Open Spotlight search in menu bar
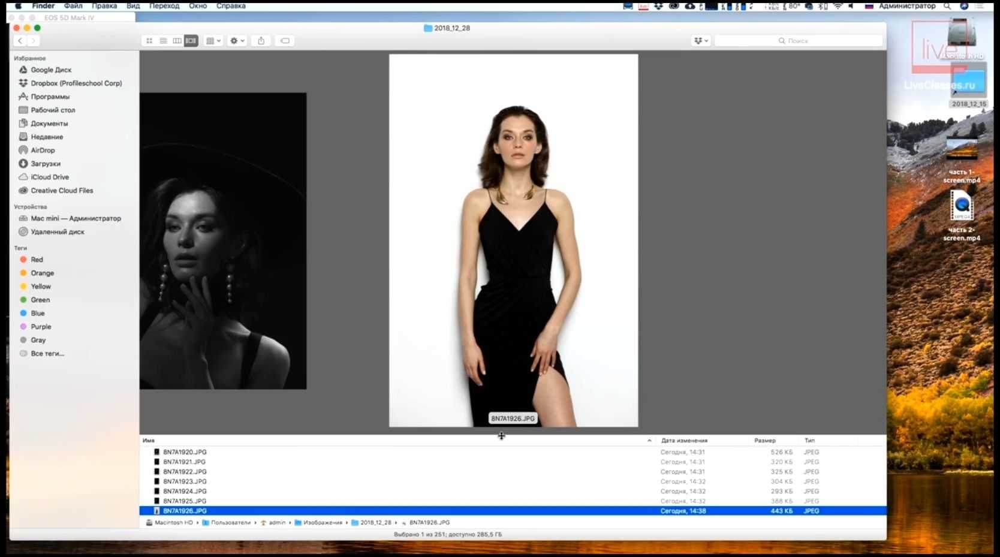This screenshot has height=557, width=1000. [947, 6]
